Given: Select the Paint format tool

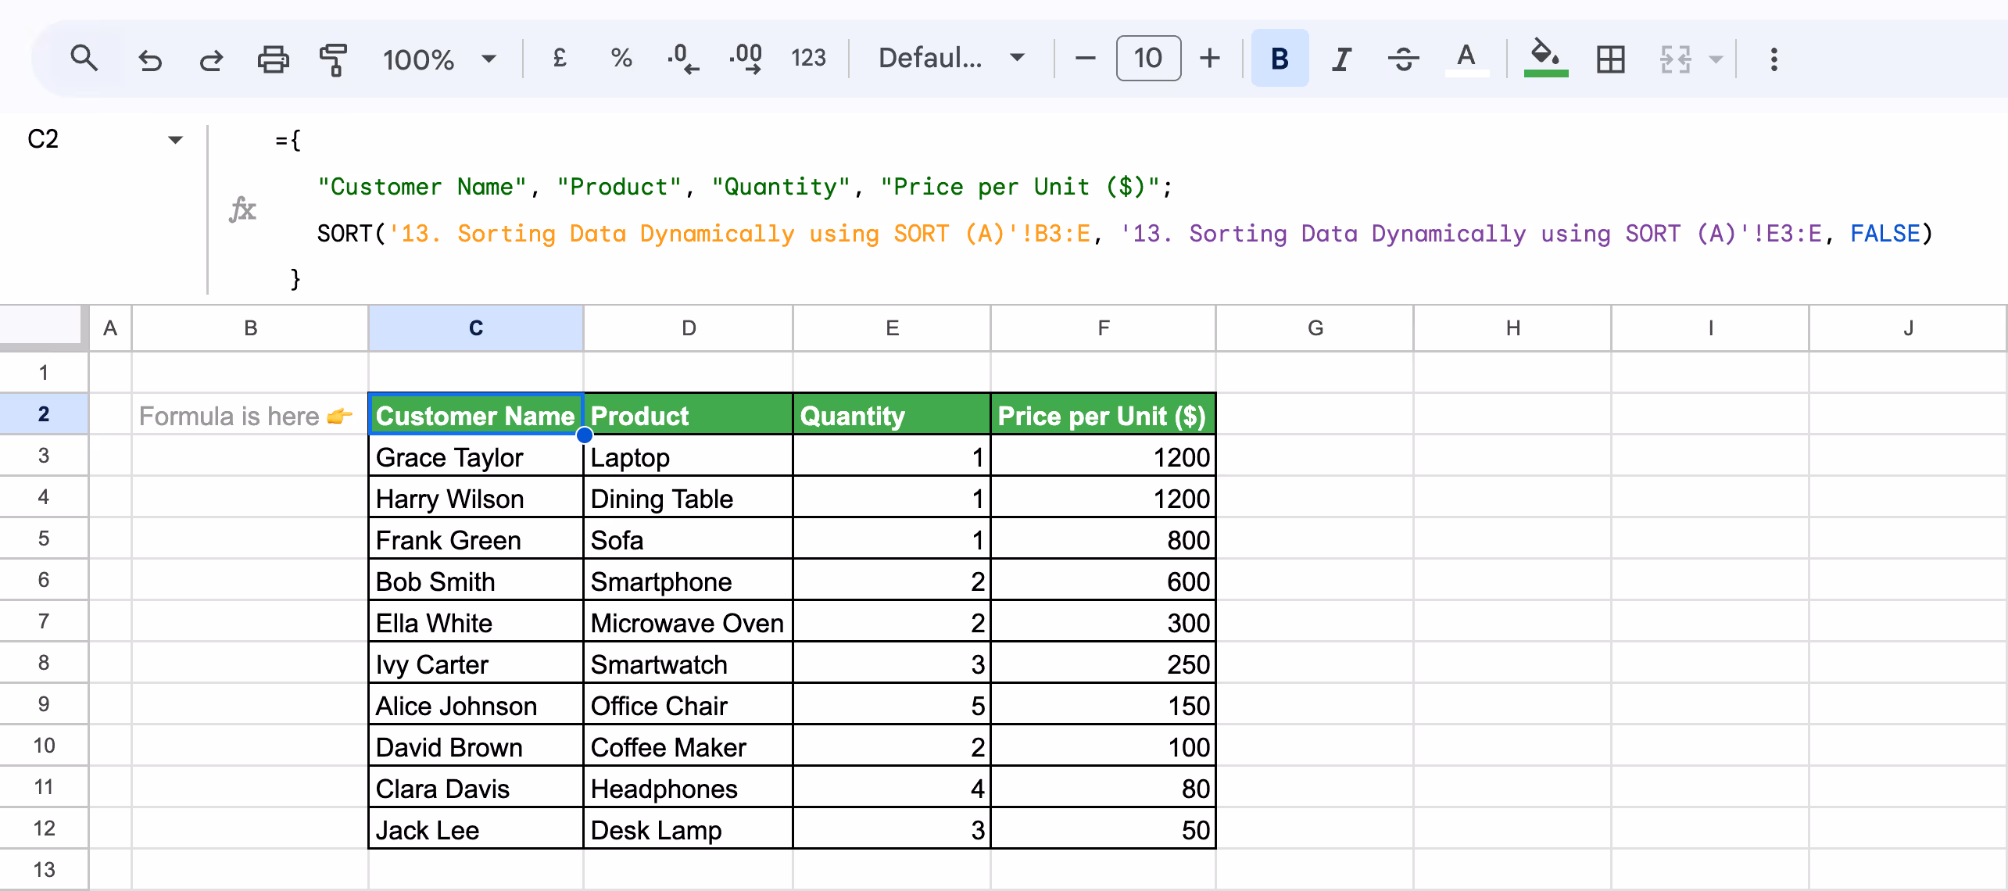Looking at the screenshot, I should click(332, 58).
